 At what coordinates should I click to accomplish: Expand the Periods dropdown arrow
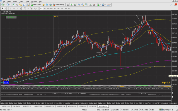coord(105,5)
